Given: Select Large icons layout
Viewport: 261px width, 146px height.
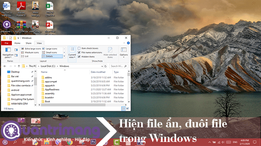Looking at the screenshot, I should click(50, 49).
